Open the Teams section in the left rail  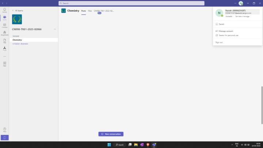click(x=4, y=18)
